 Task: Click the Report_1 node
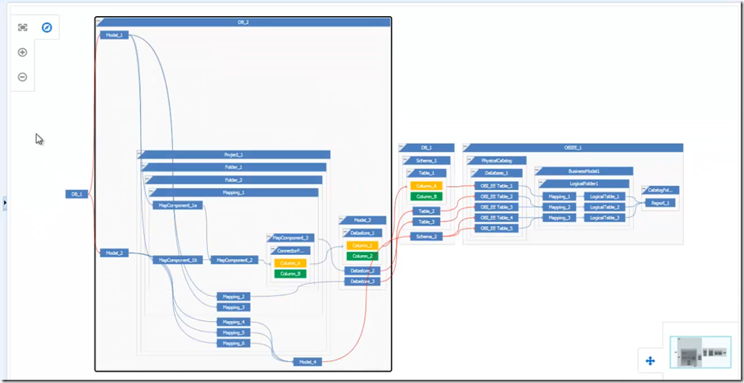coord(660,204)
